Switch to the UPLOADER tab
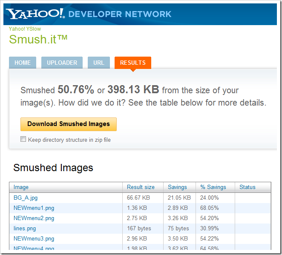The image size is (282, 255). coord(62,63)
